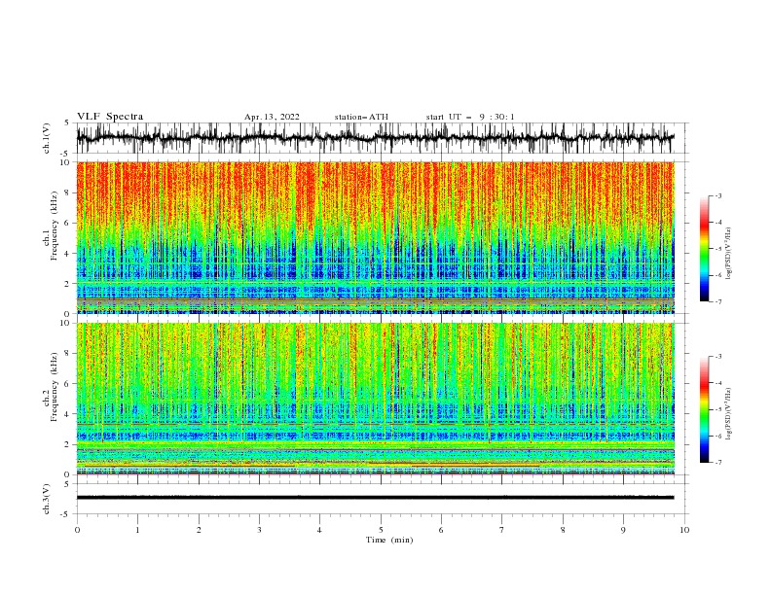Image resolution: width=771 pixels, height=595 pixels.
Task: Click the "station=ATH" header label
Action: 361,117
